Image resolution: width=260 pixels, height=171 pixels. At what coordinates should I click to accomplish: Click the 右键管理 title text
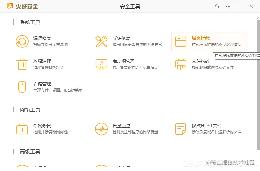(x=42, y=84)
